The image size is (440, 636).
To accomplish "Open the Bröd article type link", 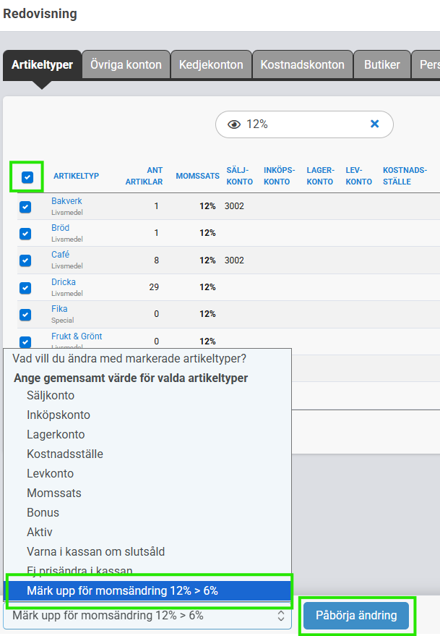I will pyautogui.click(x=60, y=228).
